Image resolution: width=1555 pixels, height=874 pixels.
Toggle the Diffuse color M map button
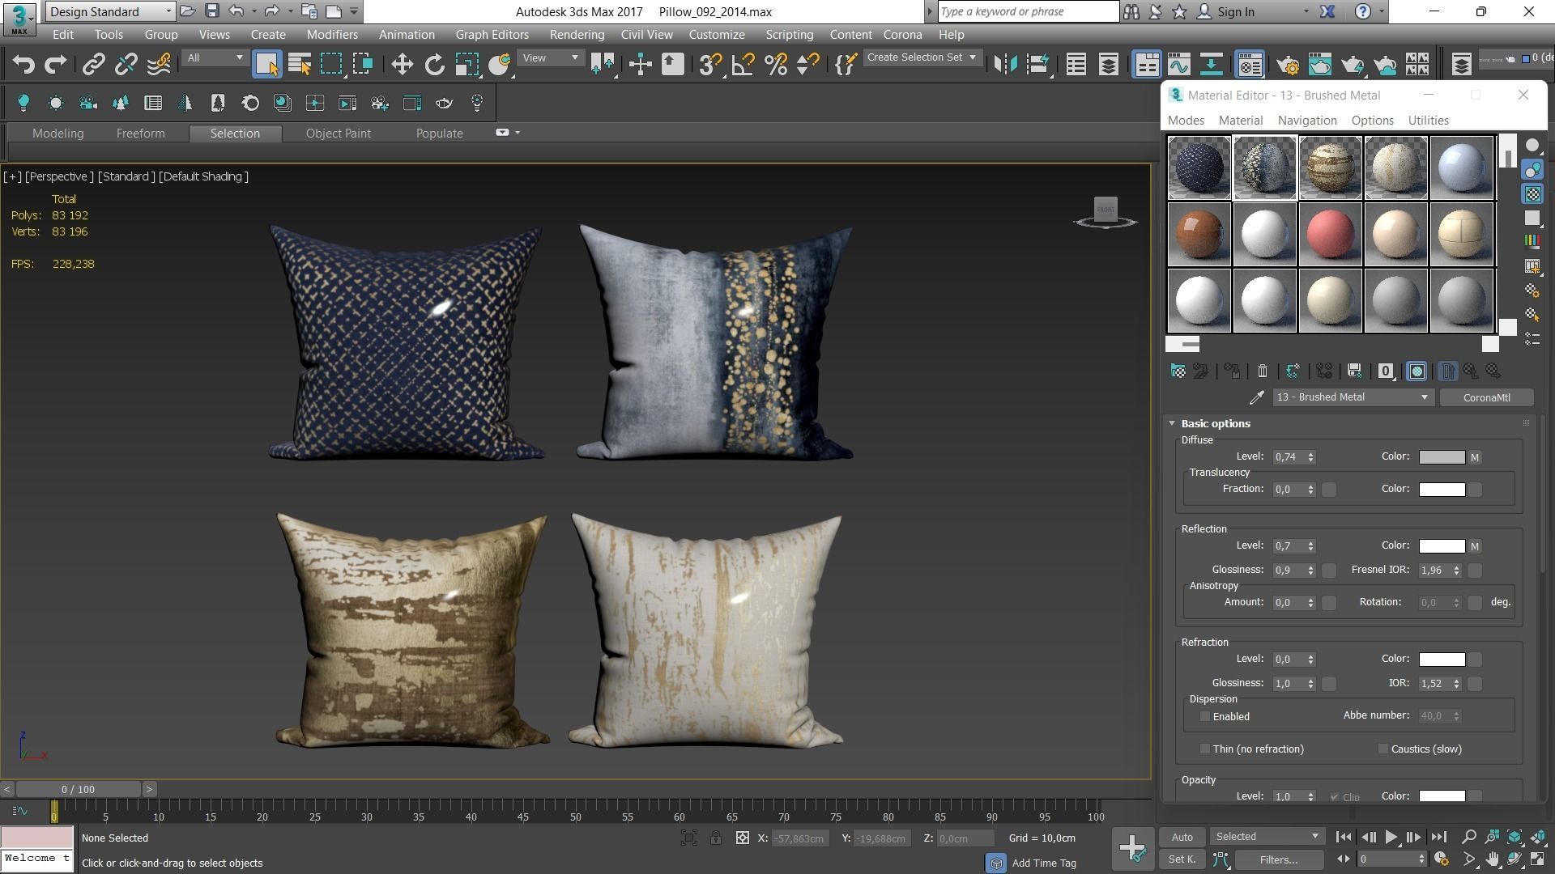[x=1475, y=458]
